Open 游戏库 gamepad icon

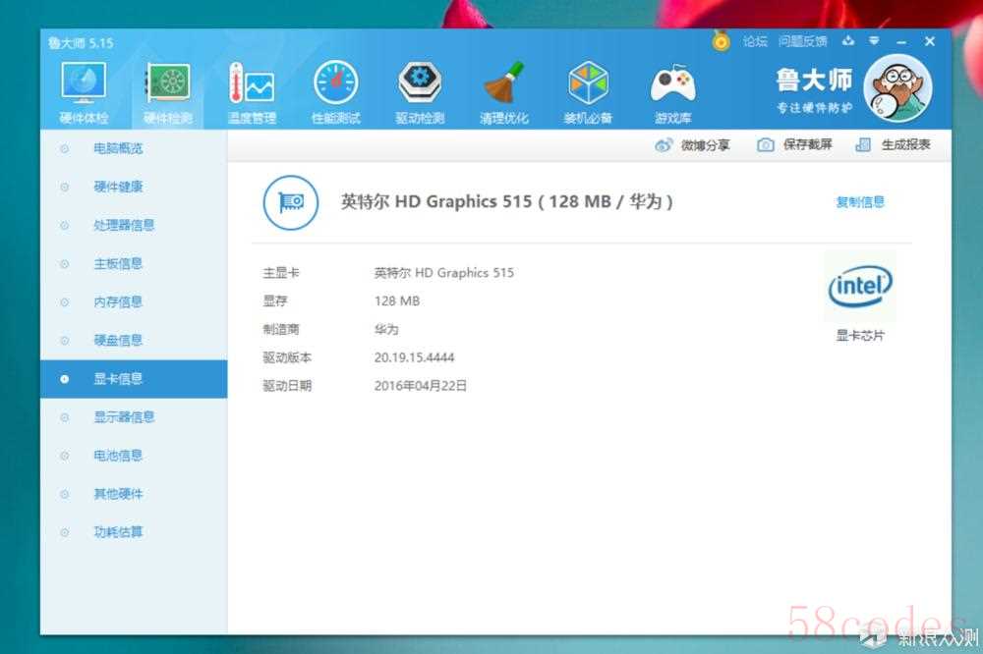click(x=672, y=92)
